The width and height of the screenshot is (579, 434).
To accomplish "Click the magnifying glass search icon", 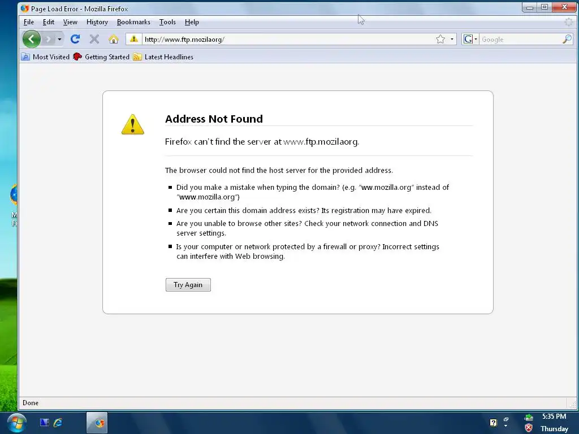I will click(567, 39).
